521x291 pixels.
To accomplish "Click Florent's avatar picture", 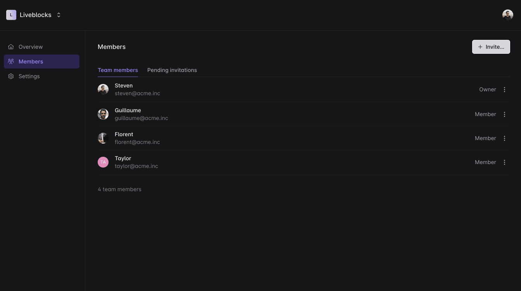I will pyautogui.click(x=103, y=138).
